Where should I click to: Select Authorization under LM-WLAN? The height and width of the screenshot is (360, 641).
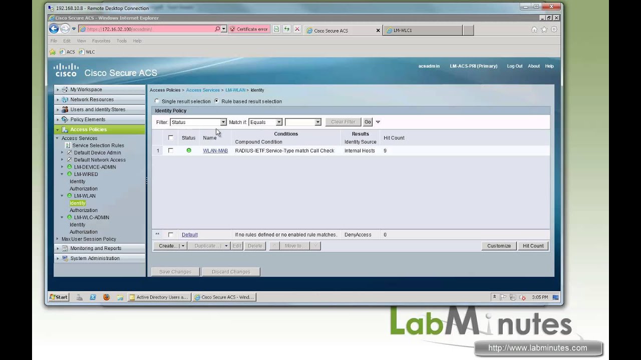point(84,210)
